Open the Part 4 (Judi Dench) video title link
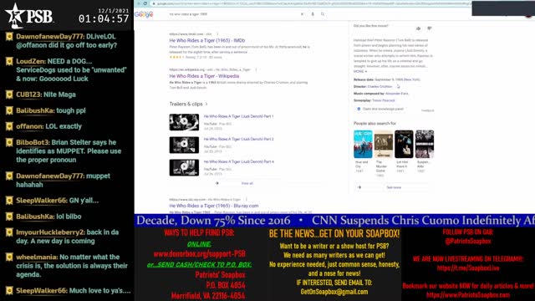The height and width of the screenshot is (301, 535). coord(238,161)
